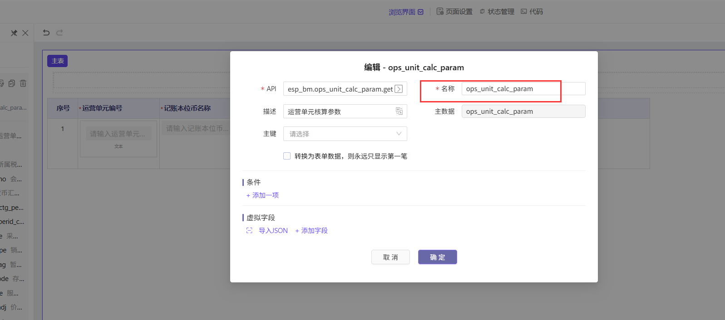Select left panel item ctg_pe...

coord(12,208)
